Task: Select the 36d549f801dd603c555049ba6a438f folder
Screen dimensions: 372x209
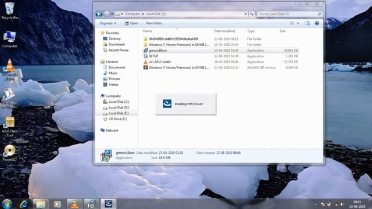Action: click(220, 39)
